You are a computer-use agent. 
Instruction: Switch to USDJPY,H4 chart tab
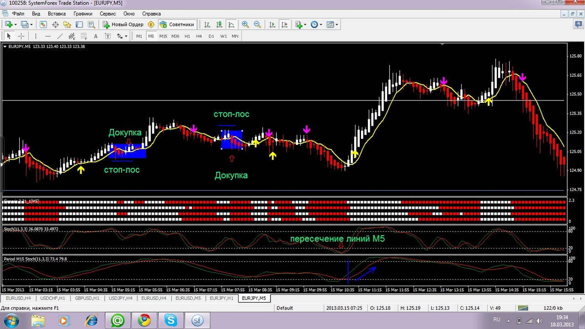[121, 298]
